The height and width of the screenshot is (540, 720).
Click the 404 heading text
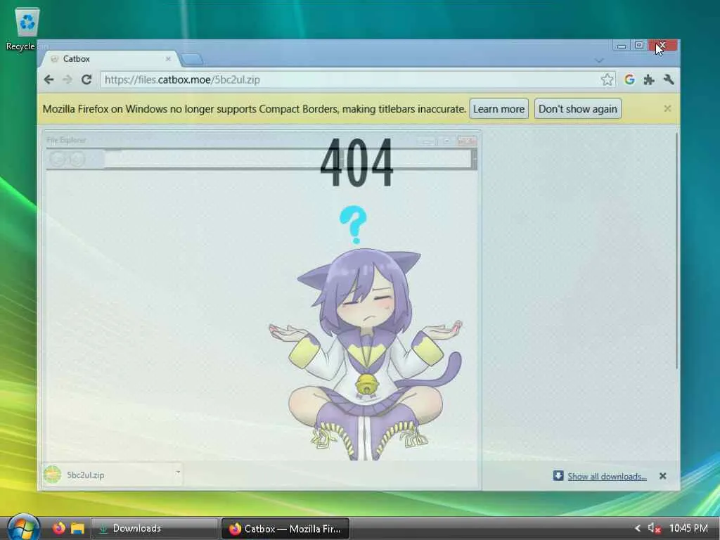[x=356, y=163]
